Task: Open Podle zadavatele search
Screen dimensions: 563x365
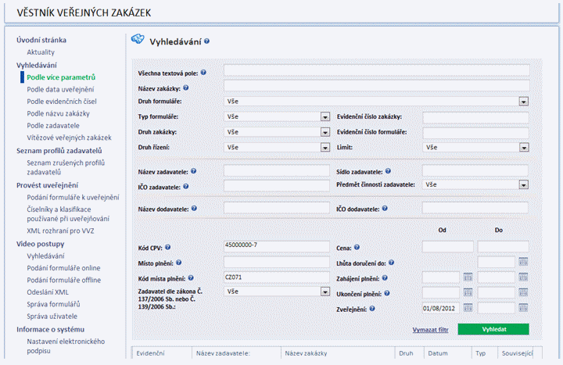Action: [53, 126]
